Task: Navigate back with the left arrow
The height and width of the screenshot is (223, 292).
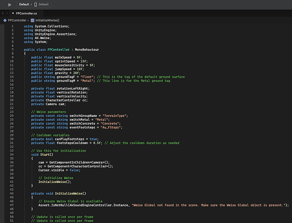Action: [x=3, y=13]
